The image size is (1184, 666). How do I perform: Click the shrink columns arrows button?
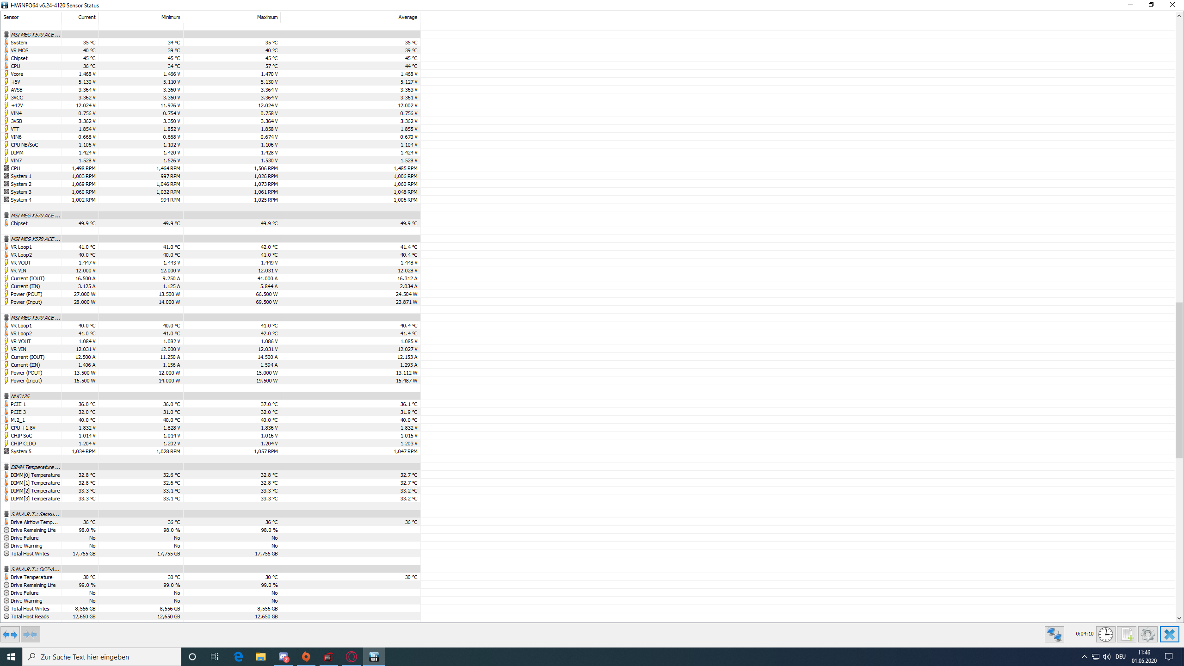coord(30,635)
